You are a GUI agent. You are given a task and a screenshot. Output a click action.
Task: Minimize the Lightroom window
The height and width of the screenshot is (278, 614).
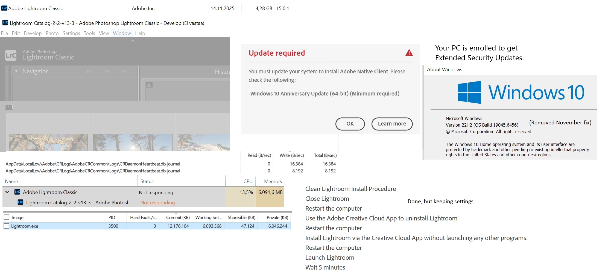pyautogui.click(x=219, y=23)
